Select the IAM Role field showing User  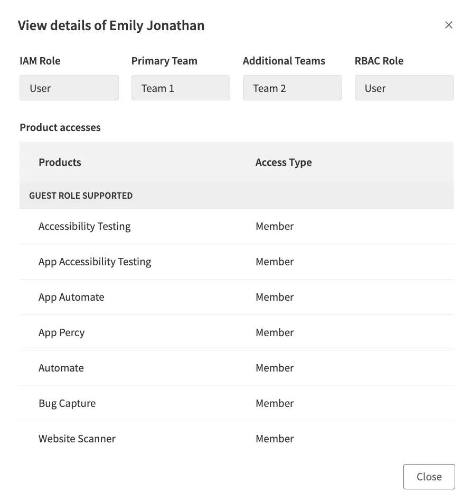69,88
